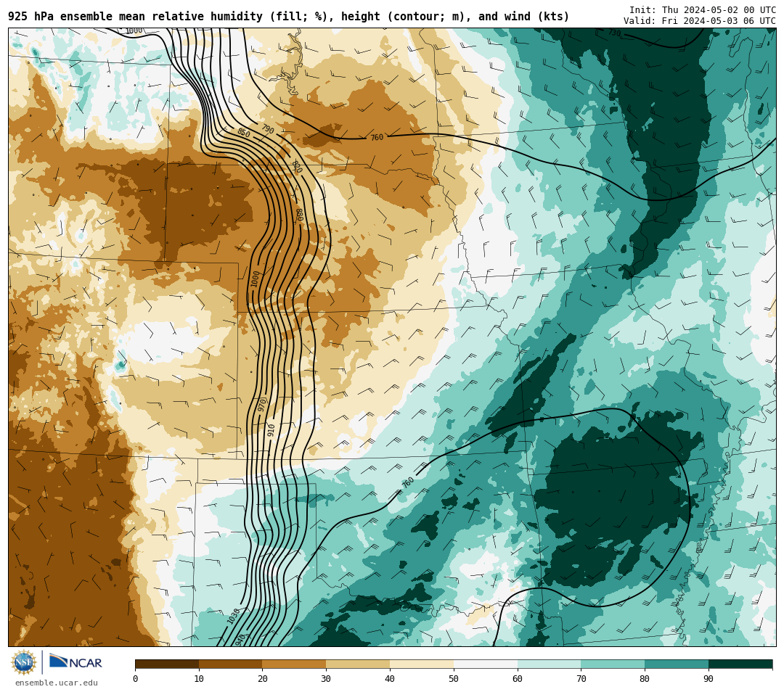Click the '790' height contour label
Image resolution: width=784 pixels, height=692 pixels.
268,129
